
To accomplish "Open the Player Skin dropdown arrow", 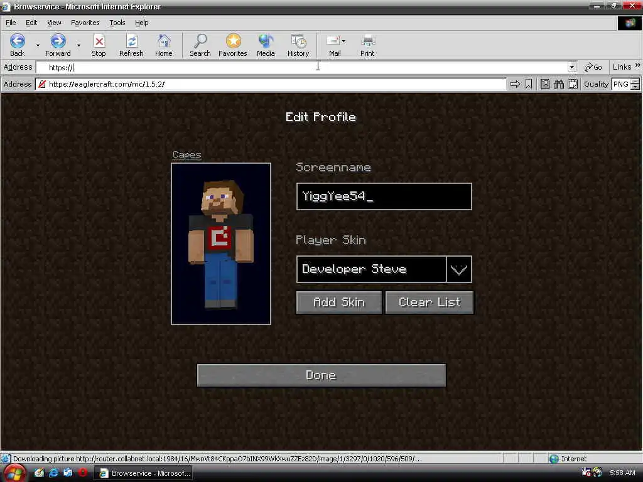I will click(x=459, y=269).
